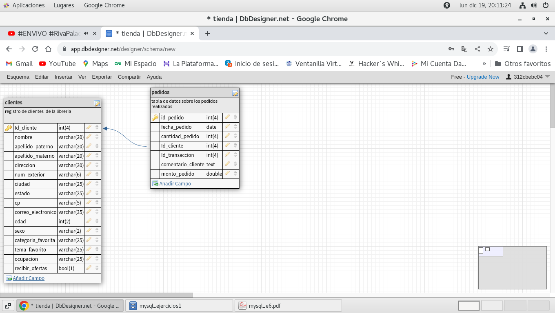Open the Insertar menu

coord(64,77)
